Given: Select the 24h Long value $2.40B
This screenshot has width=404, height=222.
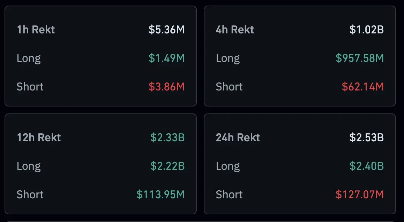Looking at the screenshot, I should pos(366,166).
